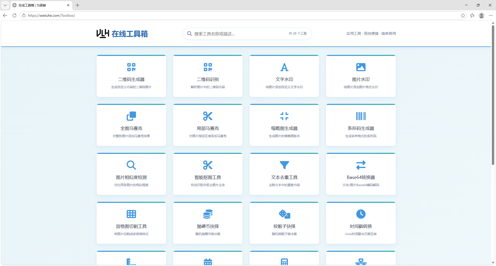Open the 全图马赛克 tool title
Viewport: 496px width, 266px height.
(x=131, y=128)
